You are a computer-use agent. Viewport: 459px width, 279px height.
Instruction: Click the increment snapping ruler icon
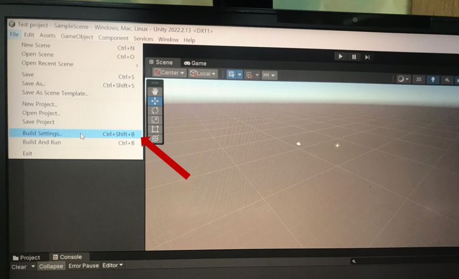[266, 75]
